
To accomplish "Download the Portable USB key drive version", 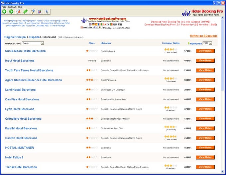I will coord(180,25).
